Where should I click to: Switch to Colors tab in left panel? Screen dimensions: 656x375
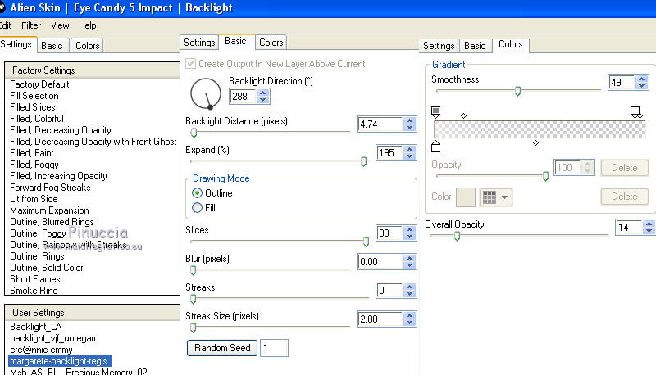click(88, 46)
